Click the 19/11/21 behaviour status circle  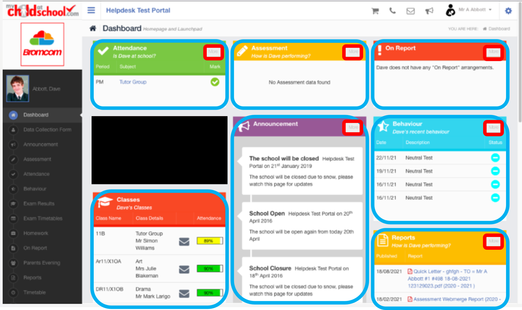(x=495, y=171)
